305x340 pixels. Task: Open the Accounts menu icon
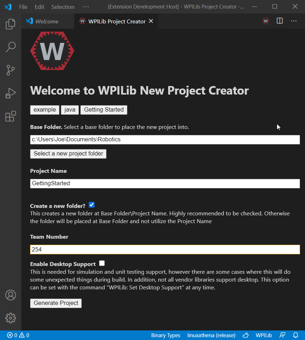coord(10,295)
